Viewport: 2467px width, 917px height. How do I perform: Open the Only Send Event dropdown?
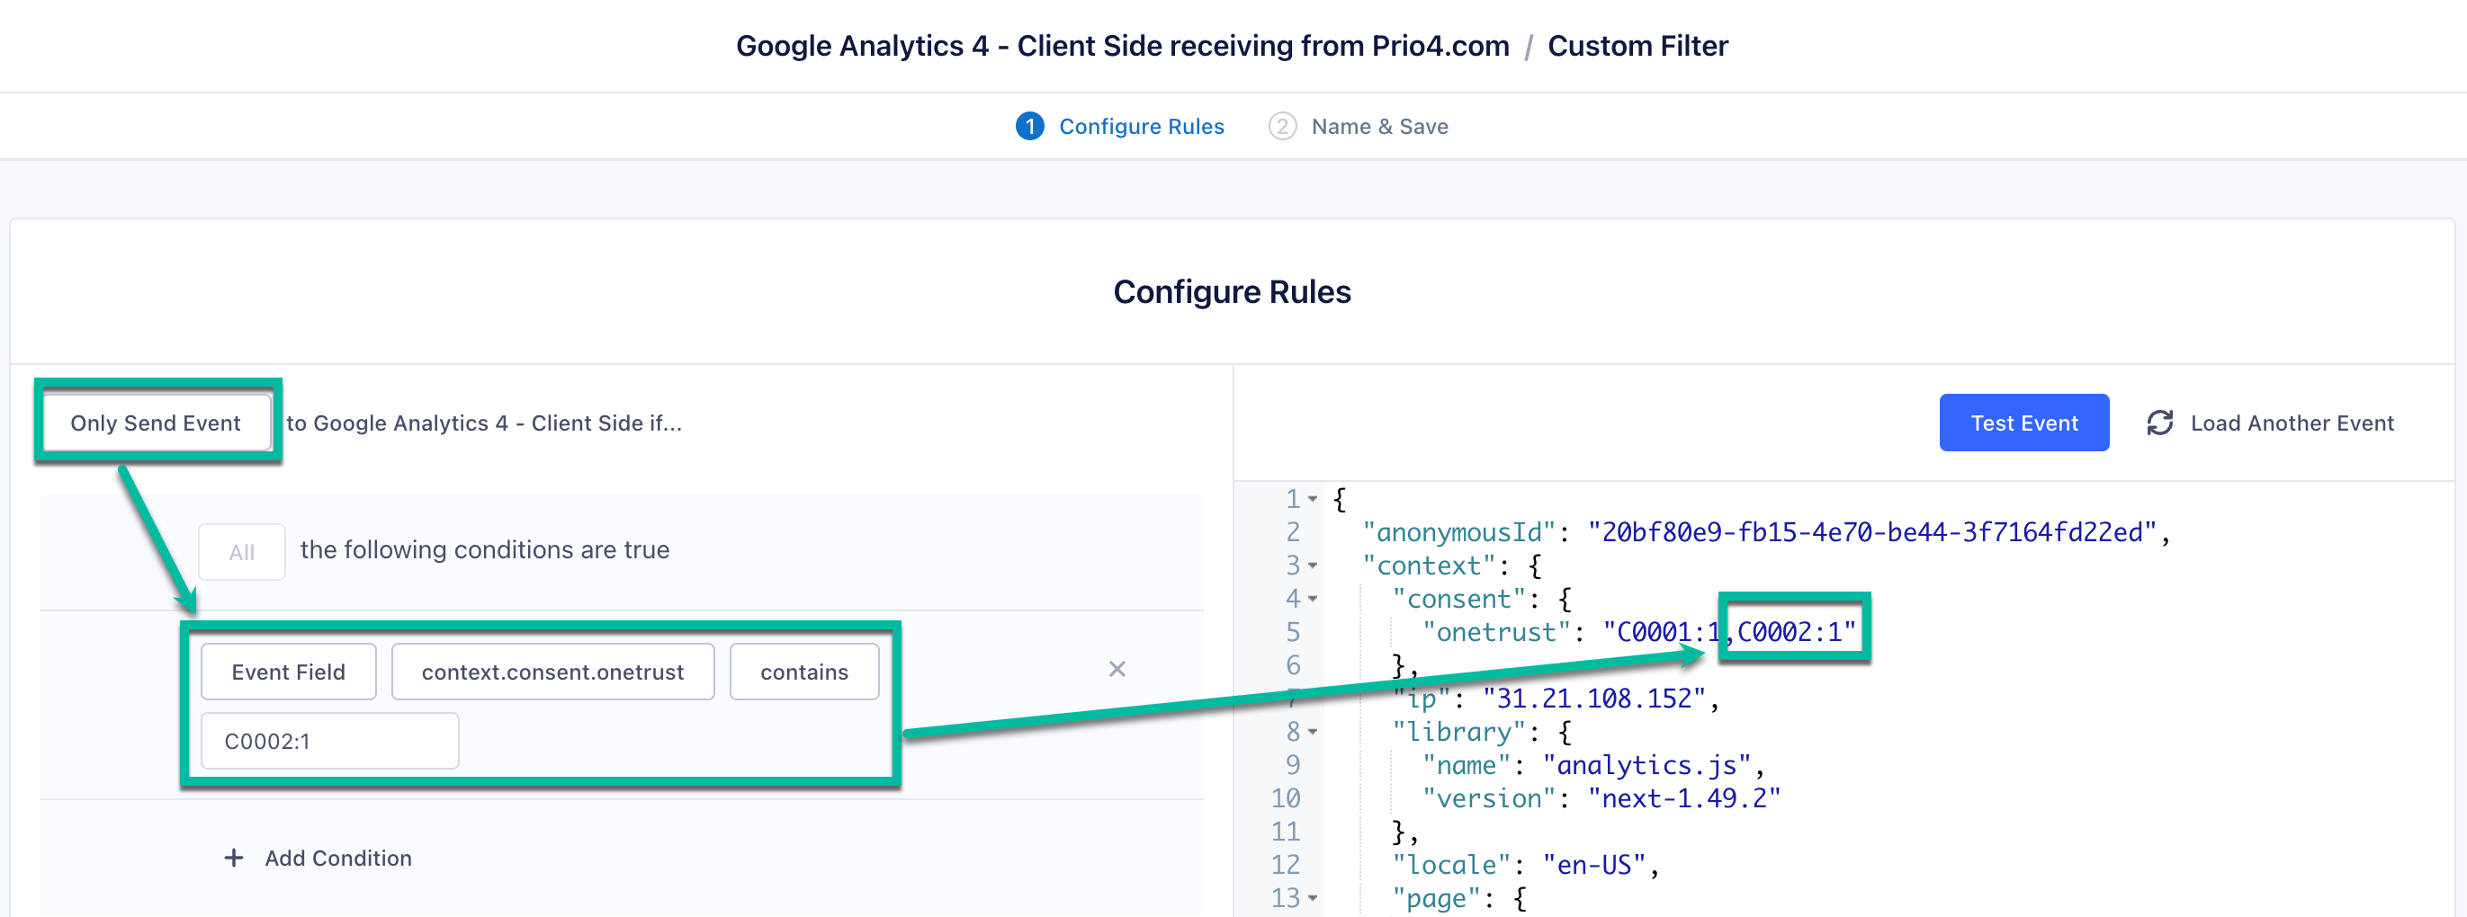157,423
